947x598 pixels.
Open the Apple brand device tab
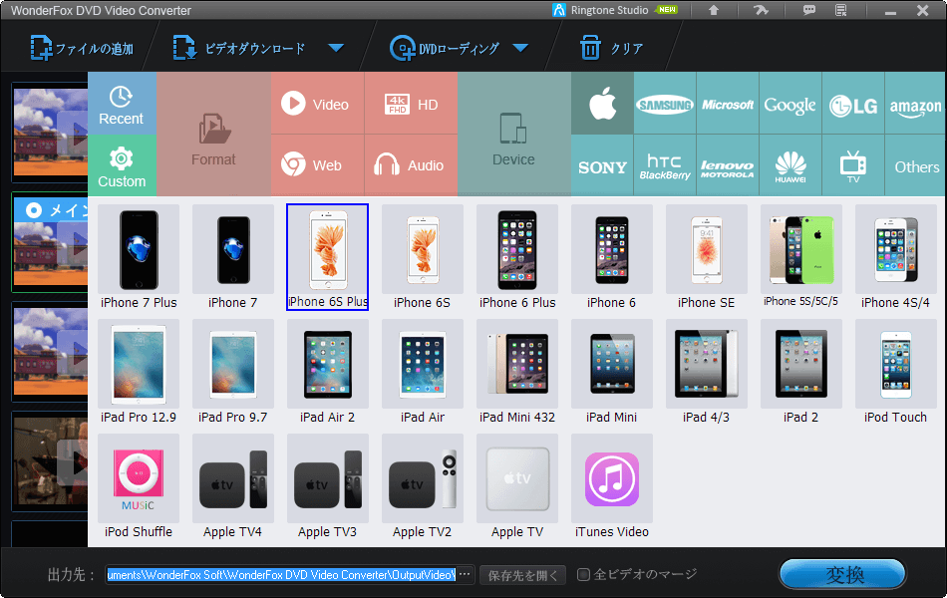[602, 104]
